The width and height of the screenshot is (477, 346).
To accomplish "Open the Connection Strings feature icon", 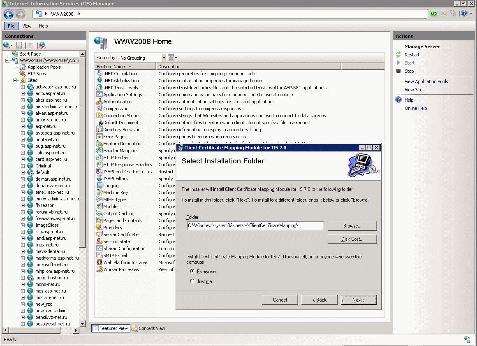I will 100,115.
